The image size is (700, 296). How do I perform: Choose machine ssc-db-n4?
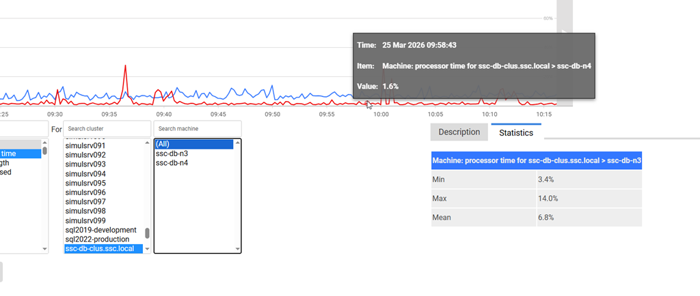[x=172, y=163]
